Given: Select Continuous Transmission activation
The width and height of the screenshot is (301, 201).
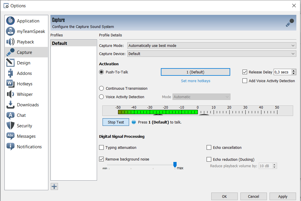Looking at the screenshot, I should click(x=101, y=88).
